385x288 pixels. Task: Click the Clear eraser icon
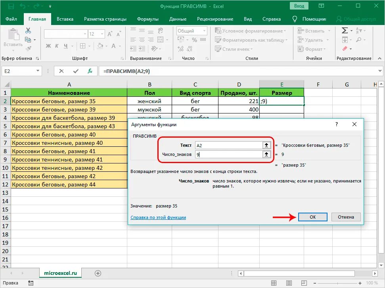[x=345, y=49]
